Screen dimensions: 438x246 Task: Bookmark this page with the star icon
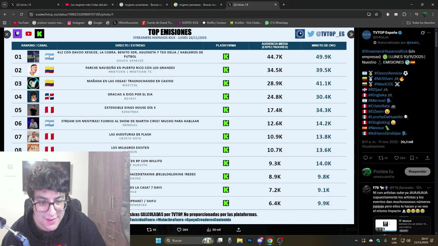pyautogui.click(x=376, y=14)
